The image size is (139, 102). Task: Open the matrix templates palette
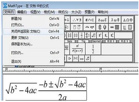(115, 27)
